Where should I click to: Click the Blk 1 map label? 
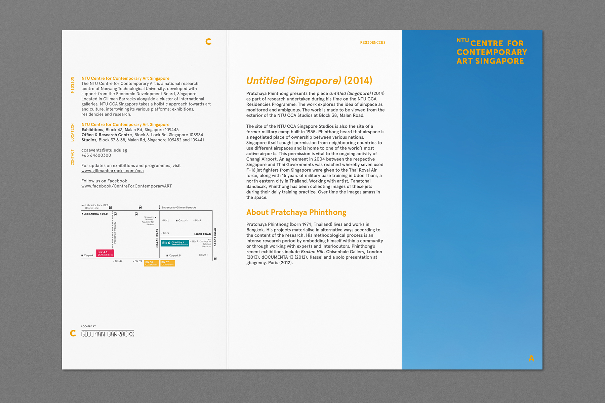click(165, 221)
